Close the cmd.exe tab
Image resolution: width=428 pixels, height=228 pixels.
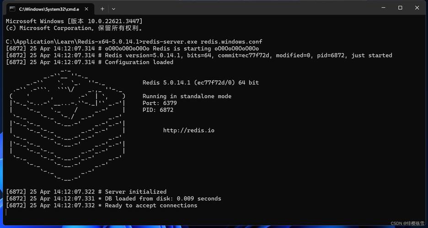tap(86, 9)
